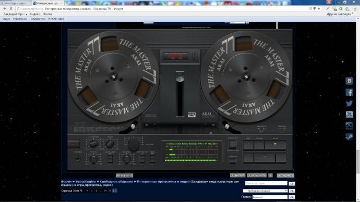Screen dimensions: 360x202
Task: Switch to the Интересные программы browser tab
Action: point(47,3)
